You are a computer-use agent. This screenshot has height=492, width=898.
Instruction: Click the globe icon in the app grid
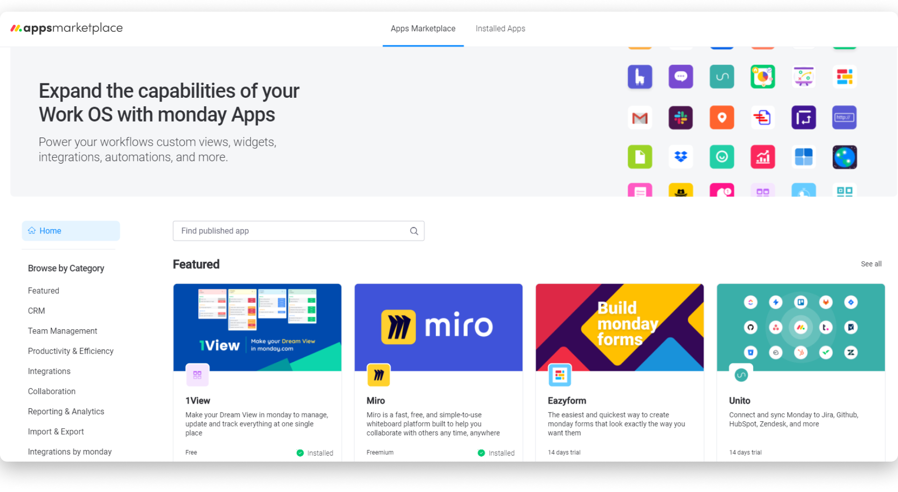pos(845,157)
